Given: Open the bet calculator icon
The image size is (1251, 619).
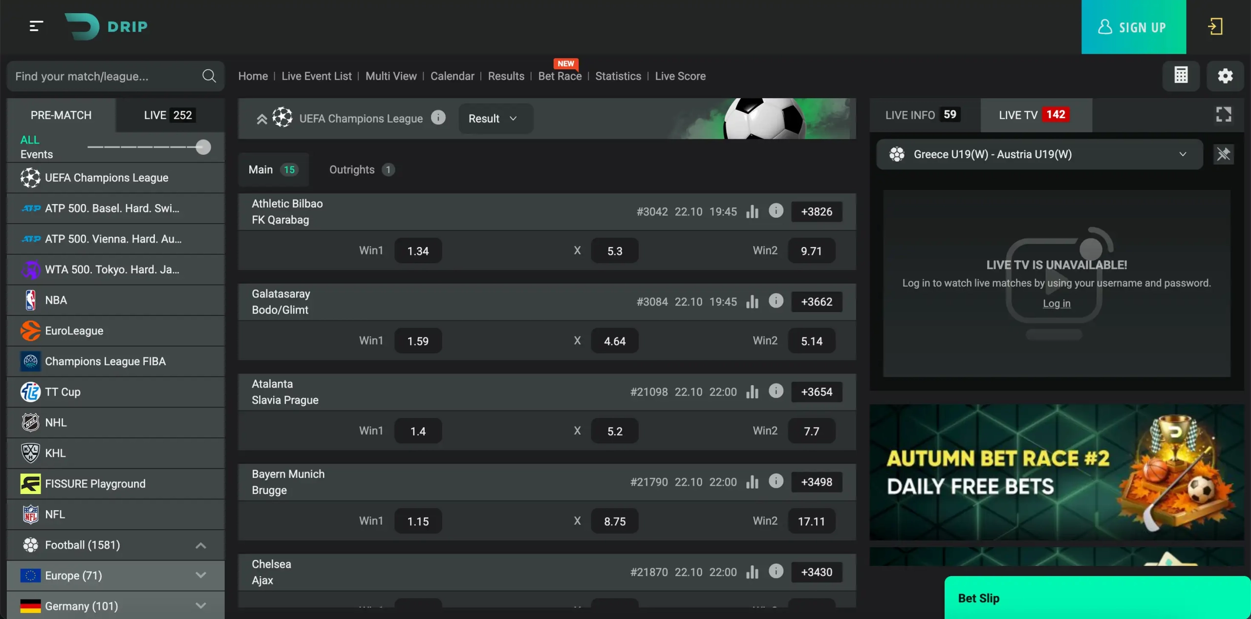Looking at the screenshot, I should [x=1181, y=76].
